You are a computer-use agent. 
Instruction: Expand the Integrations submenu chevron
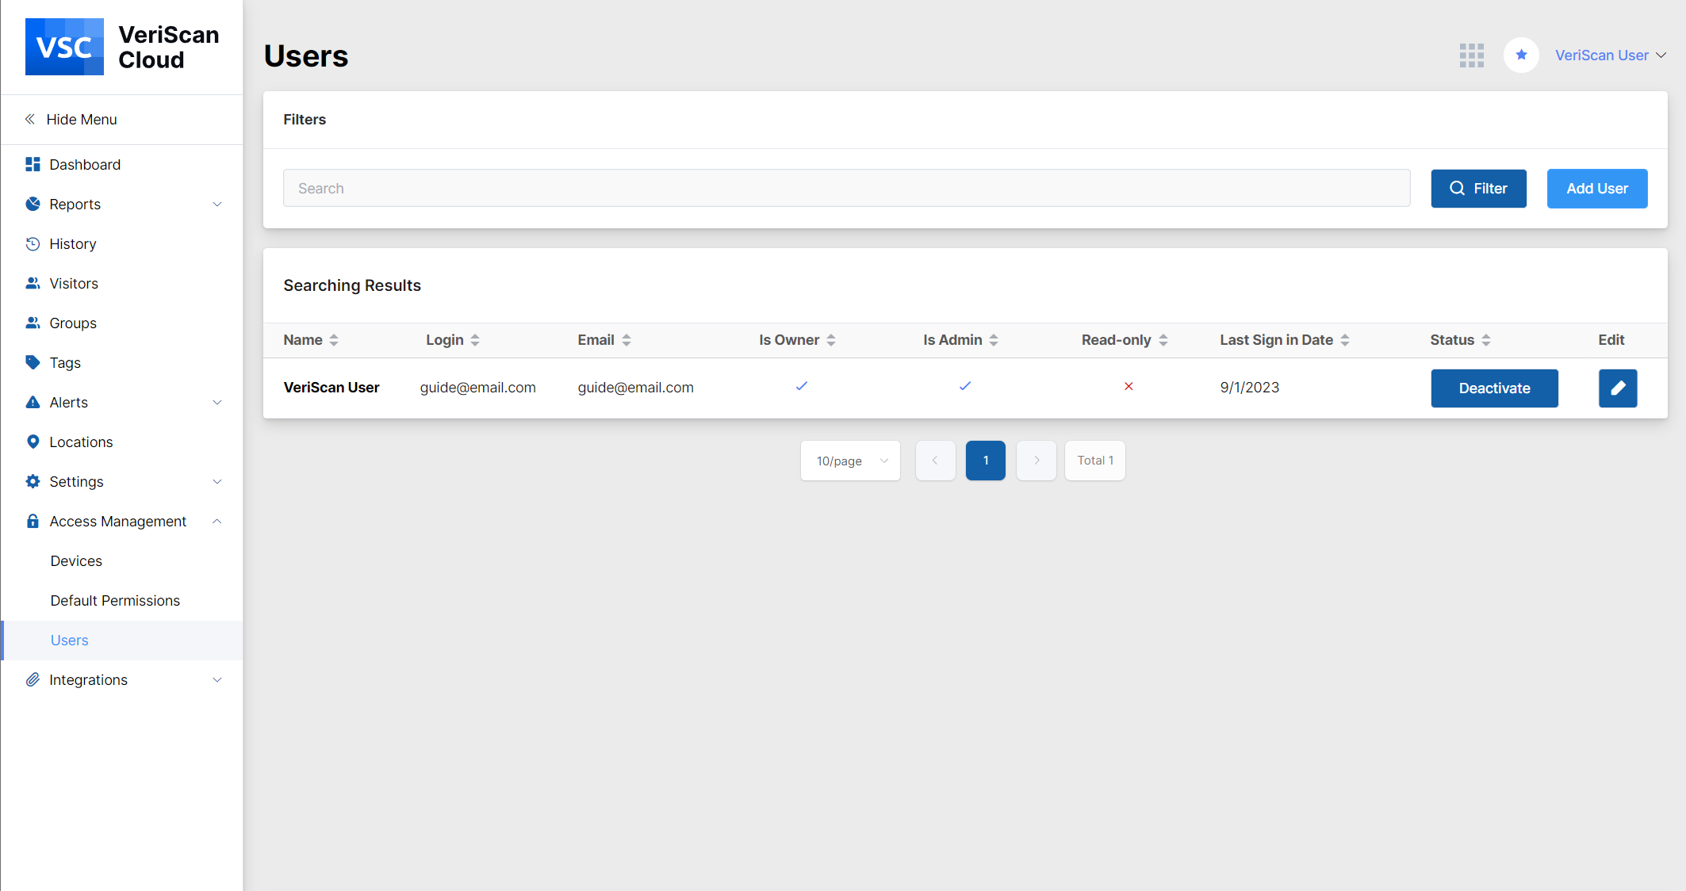[217, 680]
